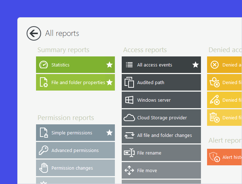
Task: Click the Alert history shield icon
Action: point(215,157)
